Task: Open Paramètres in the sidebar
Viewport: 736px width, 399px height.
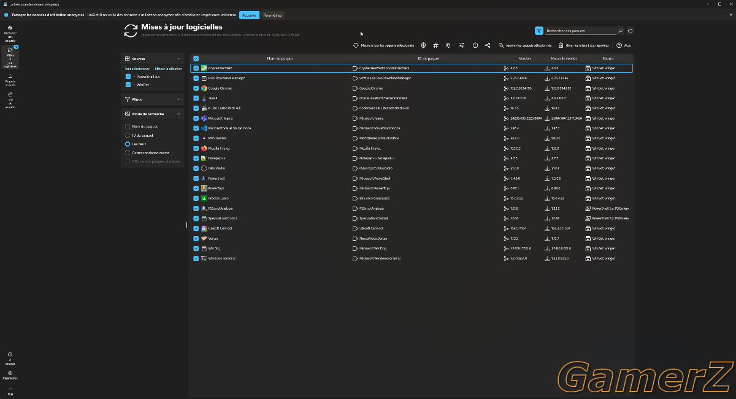Action: click(x=10, y=374)
